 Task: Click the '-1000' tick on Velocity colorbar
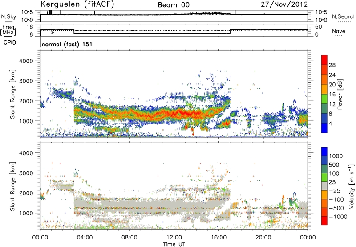338,217
